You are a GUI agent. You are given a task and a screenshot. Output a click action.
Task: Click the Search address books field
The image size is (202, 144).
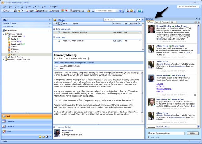105,11
